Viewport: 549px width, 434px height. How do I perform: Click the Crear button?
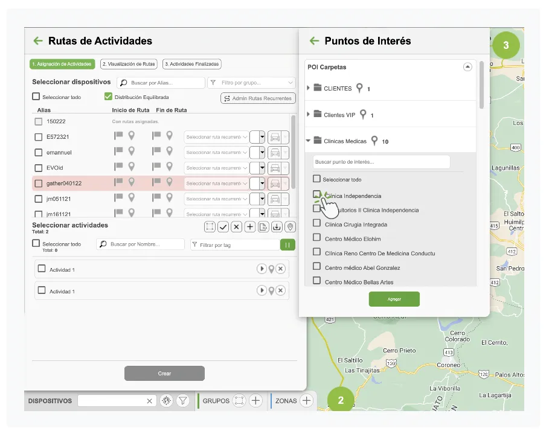coord(164,374)
